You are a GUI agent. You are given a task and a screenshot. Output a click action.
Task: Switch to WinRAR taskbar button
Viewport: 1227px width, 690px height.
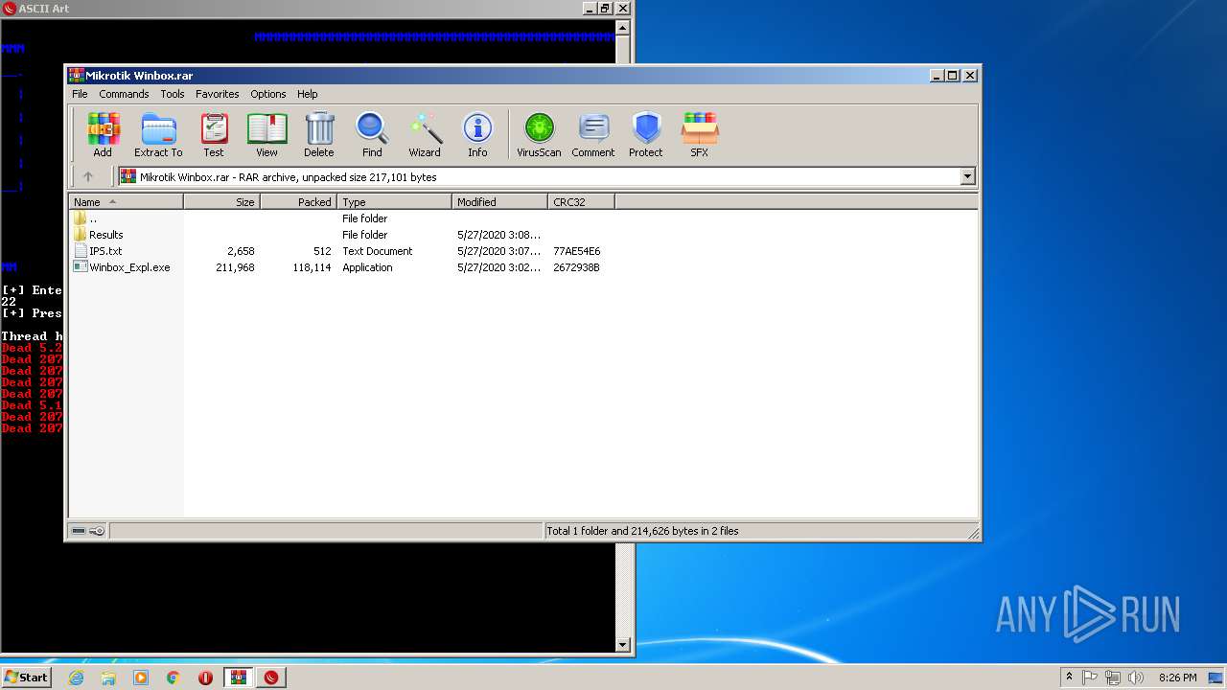(x=238, y=678)
